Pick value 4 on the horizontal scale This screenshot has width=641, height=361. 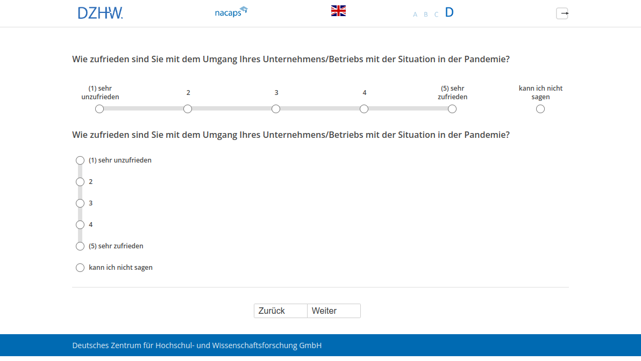tap(364, 109)
